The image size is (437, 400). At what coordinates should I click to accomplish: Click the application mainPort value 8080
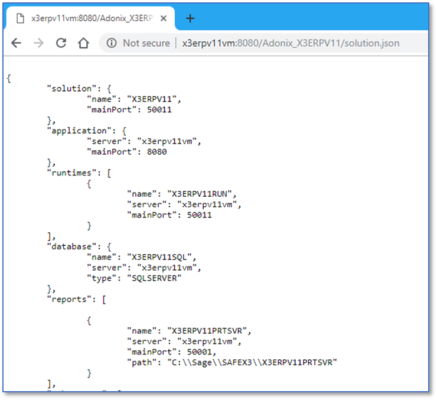tap(156, 151)
